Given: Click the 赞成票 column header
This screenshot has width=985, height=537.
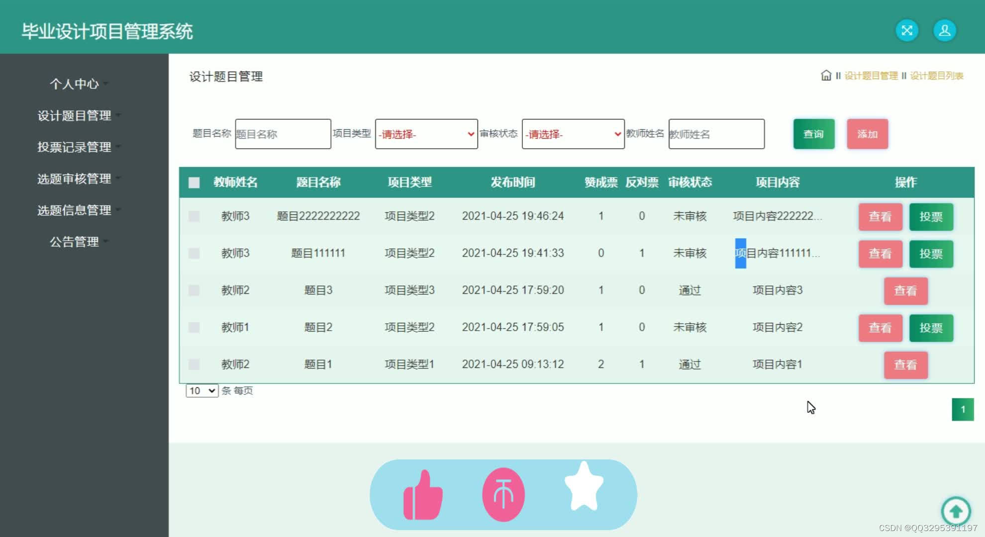Looking at the screenshot, I should (x=601, y=182).
